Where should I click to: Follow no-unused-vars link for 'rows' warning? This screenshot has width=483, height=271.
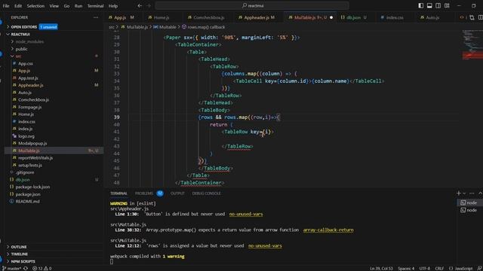point(265,246)
